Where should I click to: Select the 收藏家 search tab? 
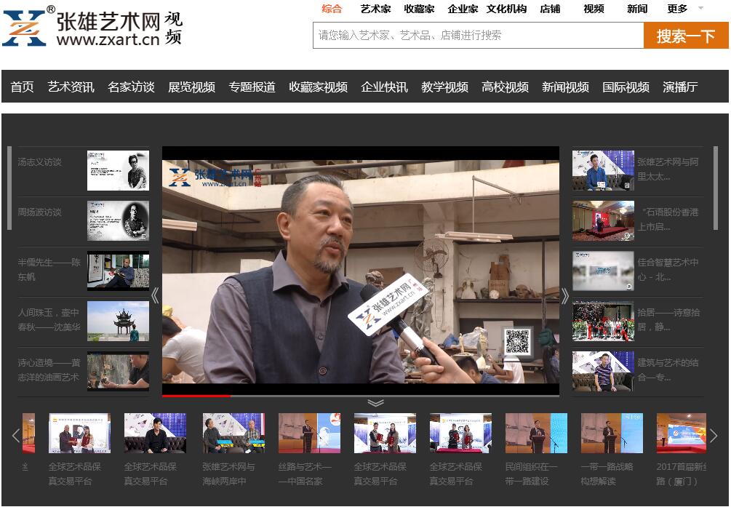click(x=419, y=9)
